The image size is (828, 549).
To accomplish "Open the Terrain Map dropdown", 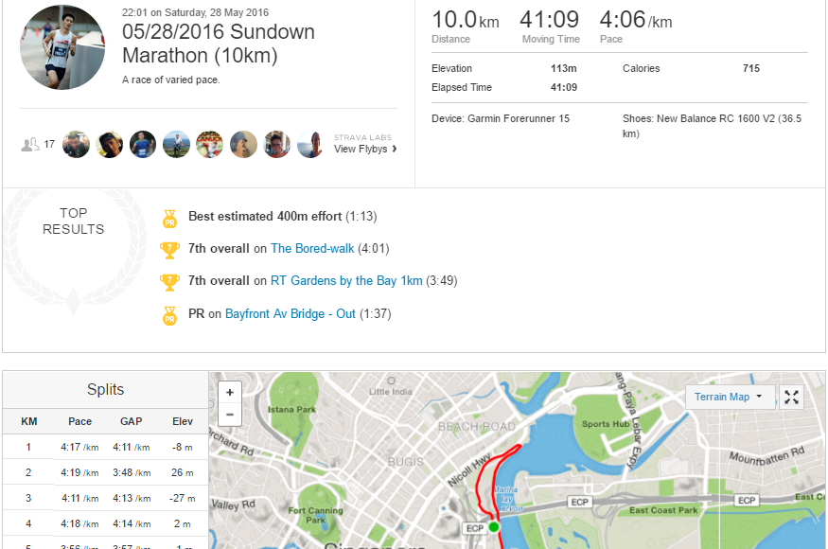I will (x=730, y=397).
